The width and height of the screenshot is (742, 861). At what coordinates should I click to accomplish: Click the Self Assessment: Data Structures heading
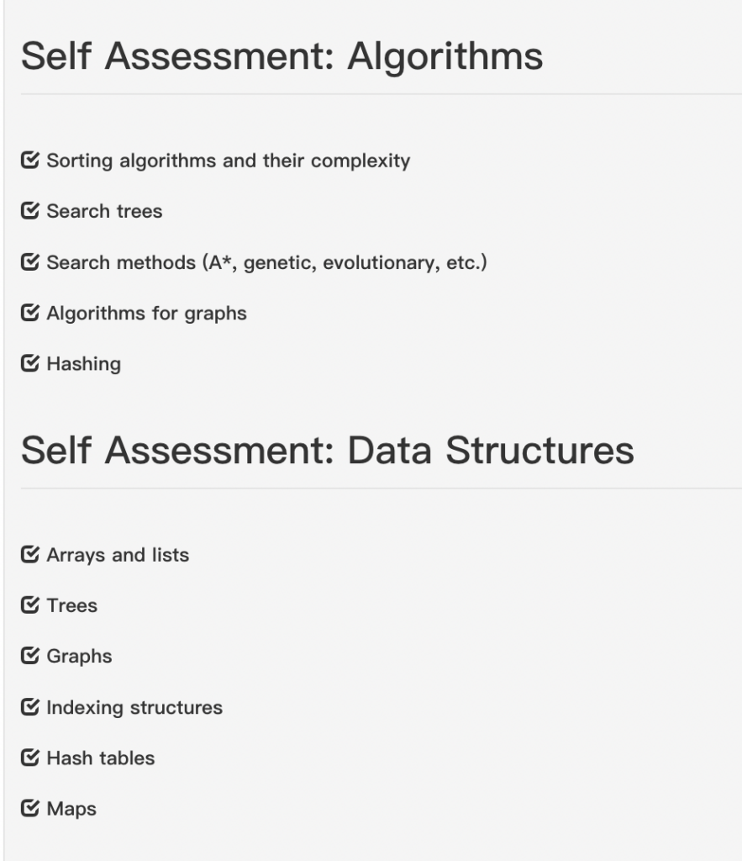click(x=328, y=451)
